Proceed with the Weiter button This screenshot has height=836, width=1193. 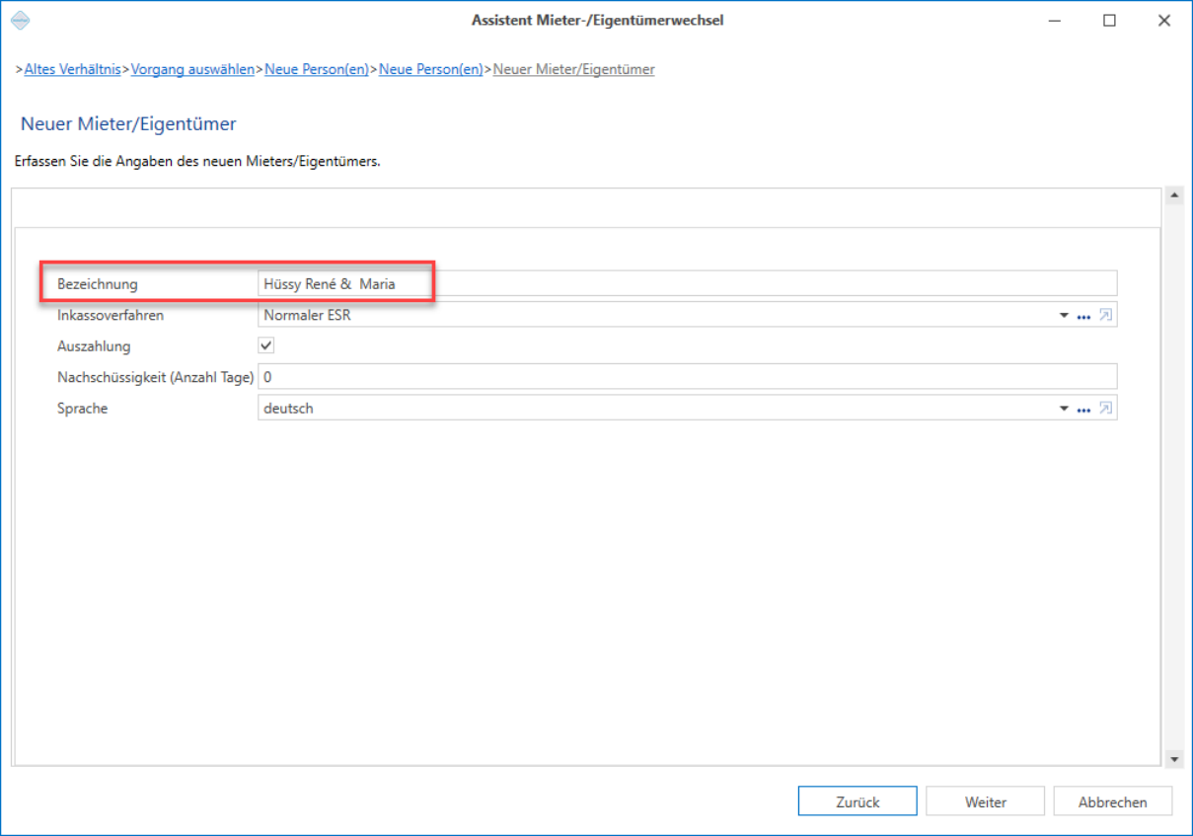click(985, 802)
